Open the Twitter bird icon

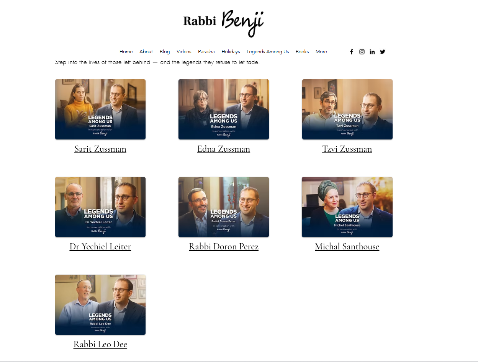383,52
